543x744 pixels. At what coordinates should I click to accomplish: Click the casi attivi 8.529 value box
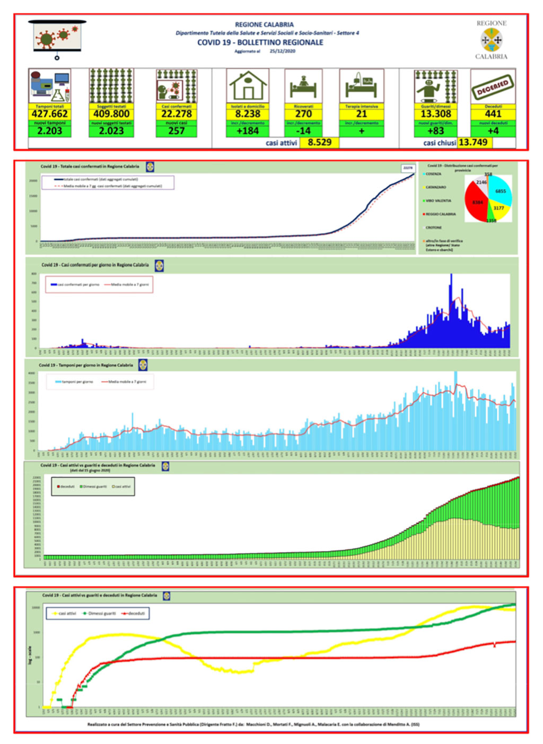(x=319, y=142)
